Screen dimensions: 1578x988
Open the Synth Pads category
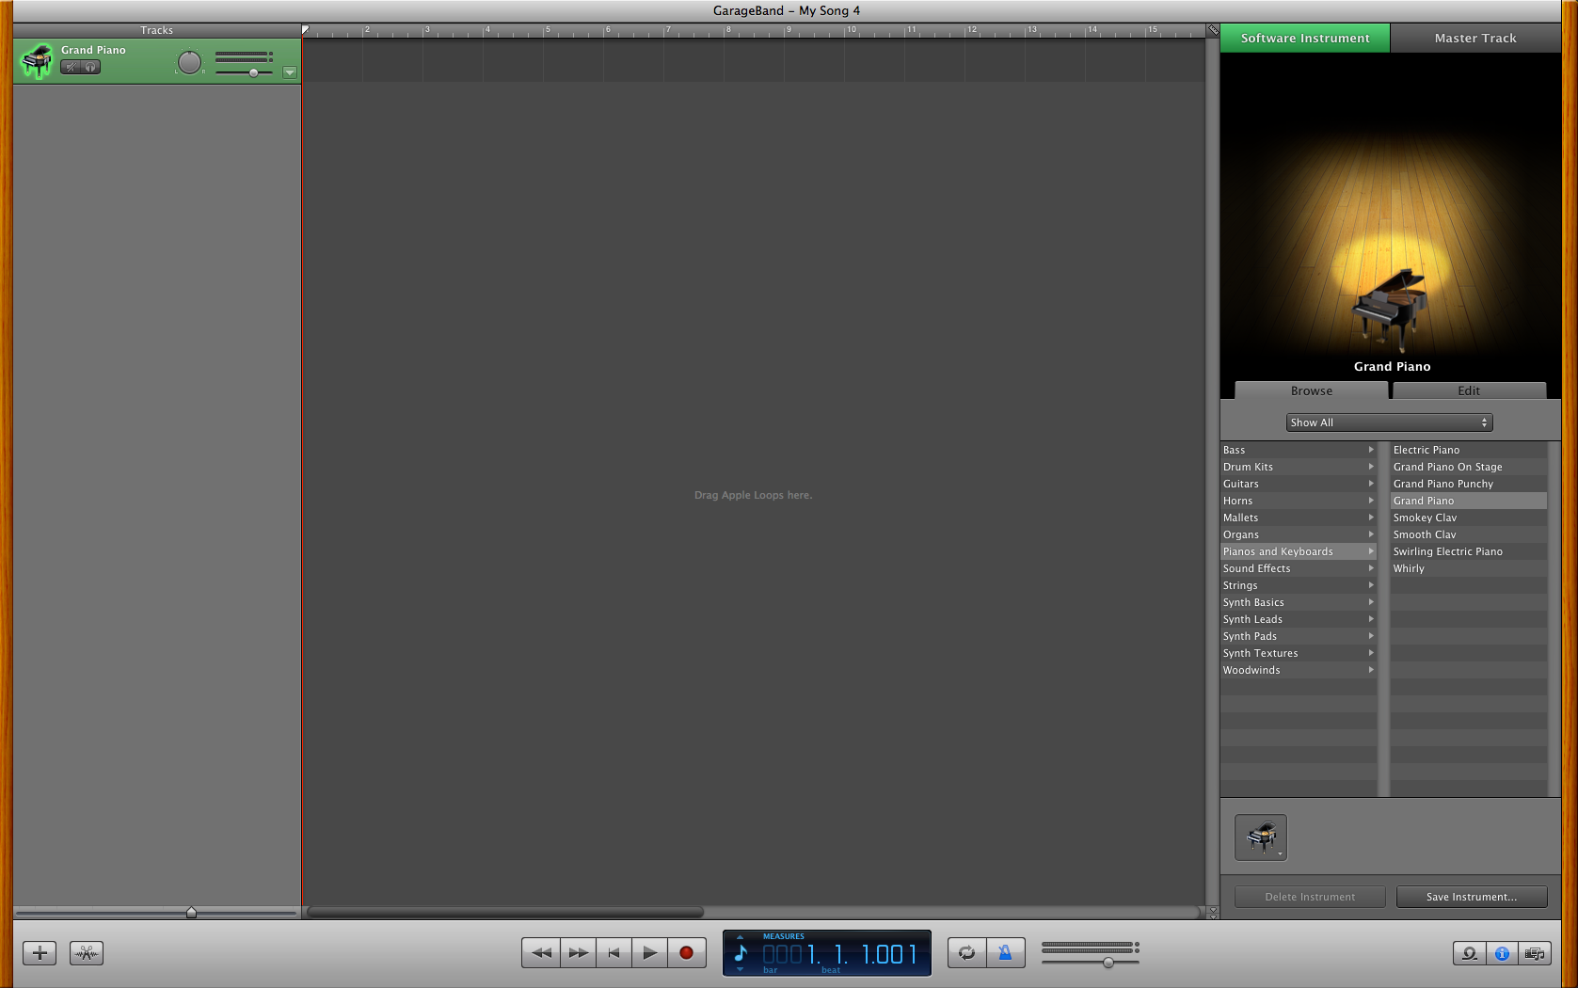point(1299,636)
